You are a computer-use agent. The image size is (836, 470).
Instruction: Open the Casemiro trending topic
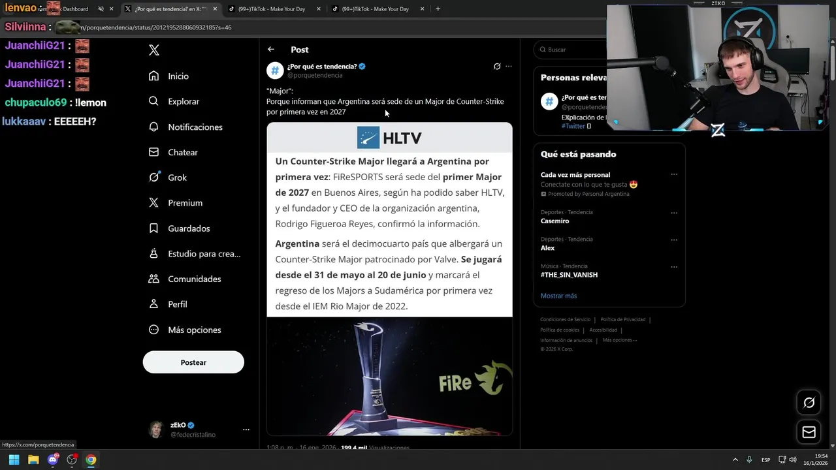coord(555,221)
